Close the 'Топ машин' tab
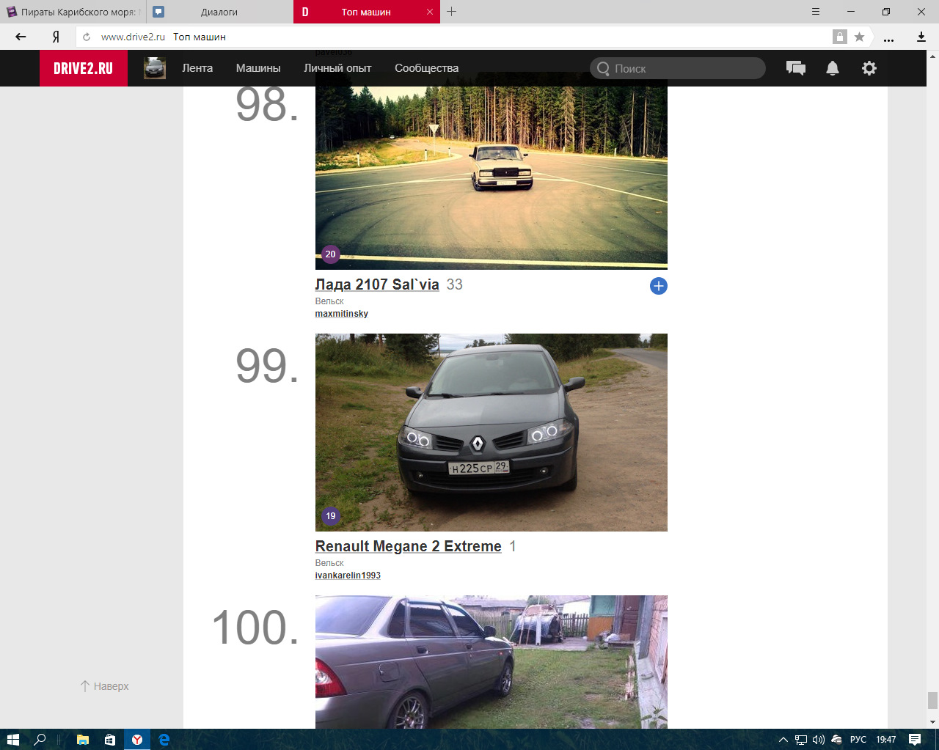The image size is (939, 750). [x=430, y=12]
